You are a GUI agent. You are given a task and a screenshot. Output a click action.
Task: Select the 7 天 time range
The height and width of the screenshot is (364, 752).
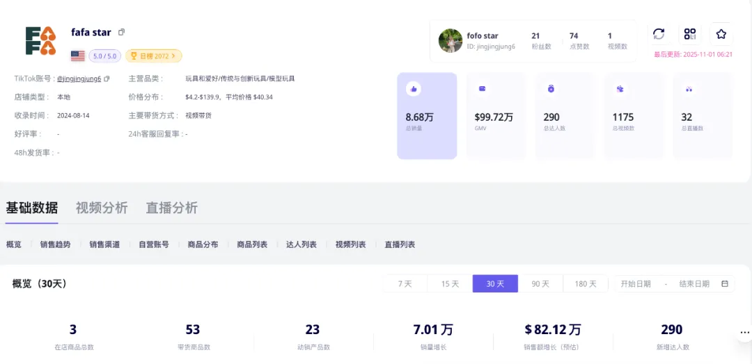tap(405, 283)
